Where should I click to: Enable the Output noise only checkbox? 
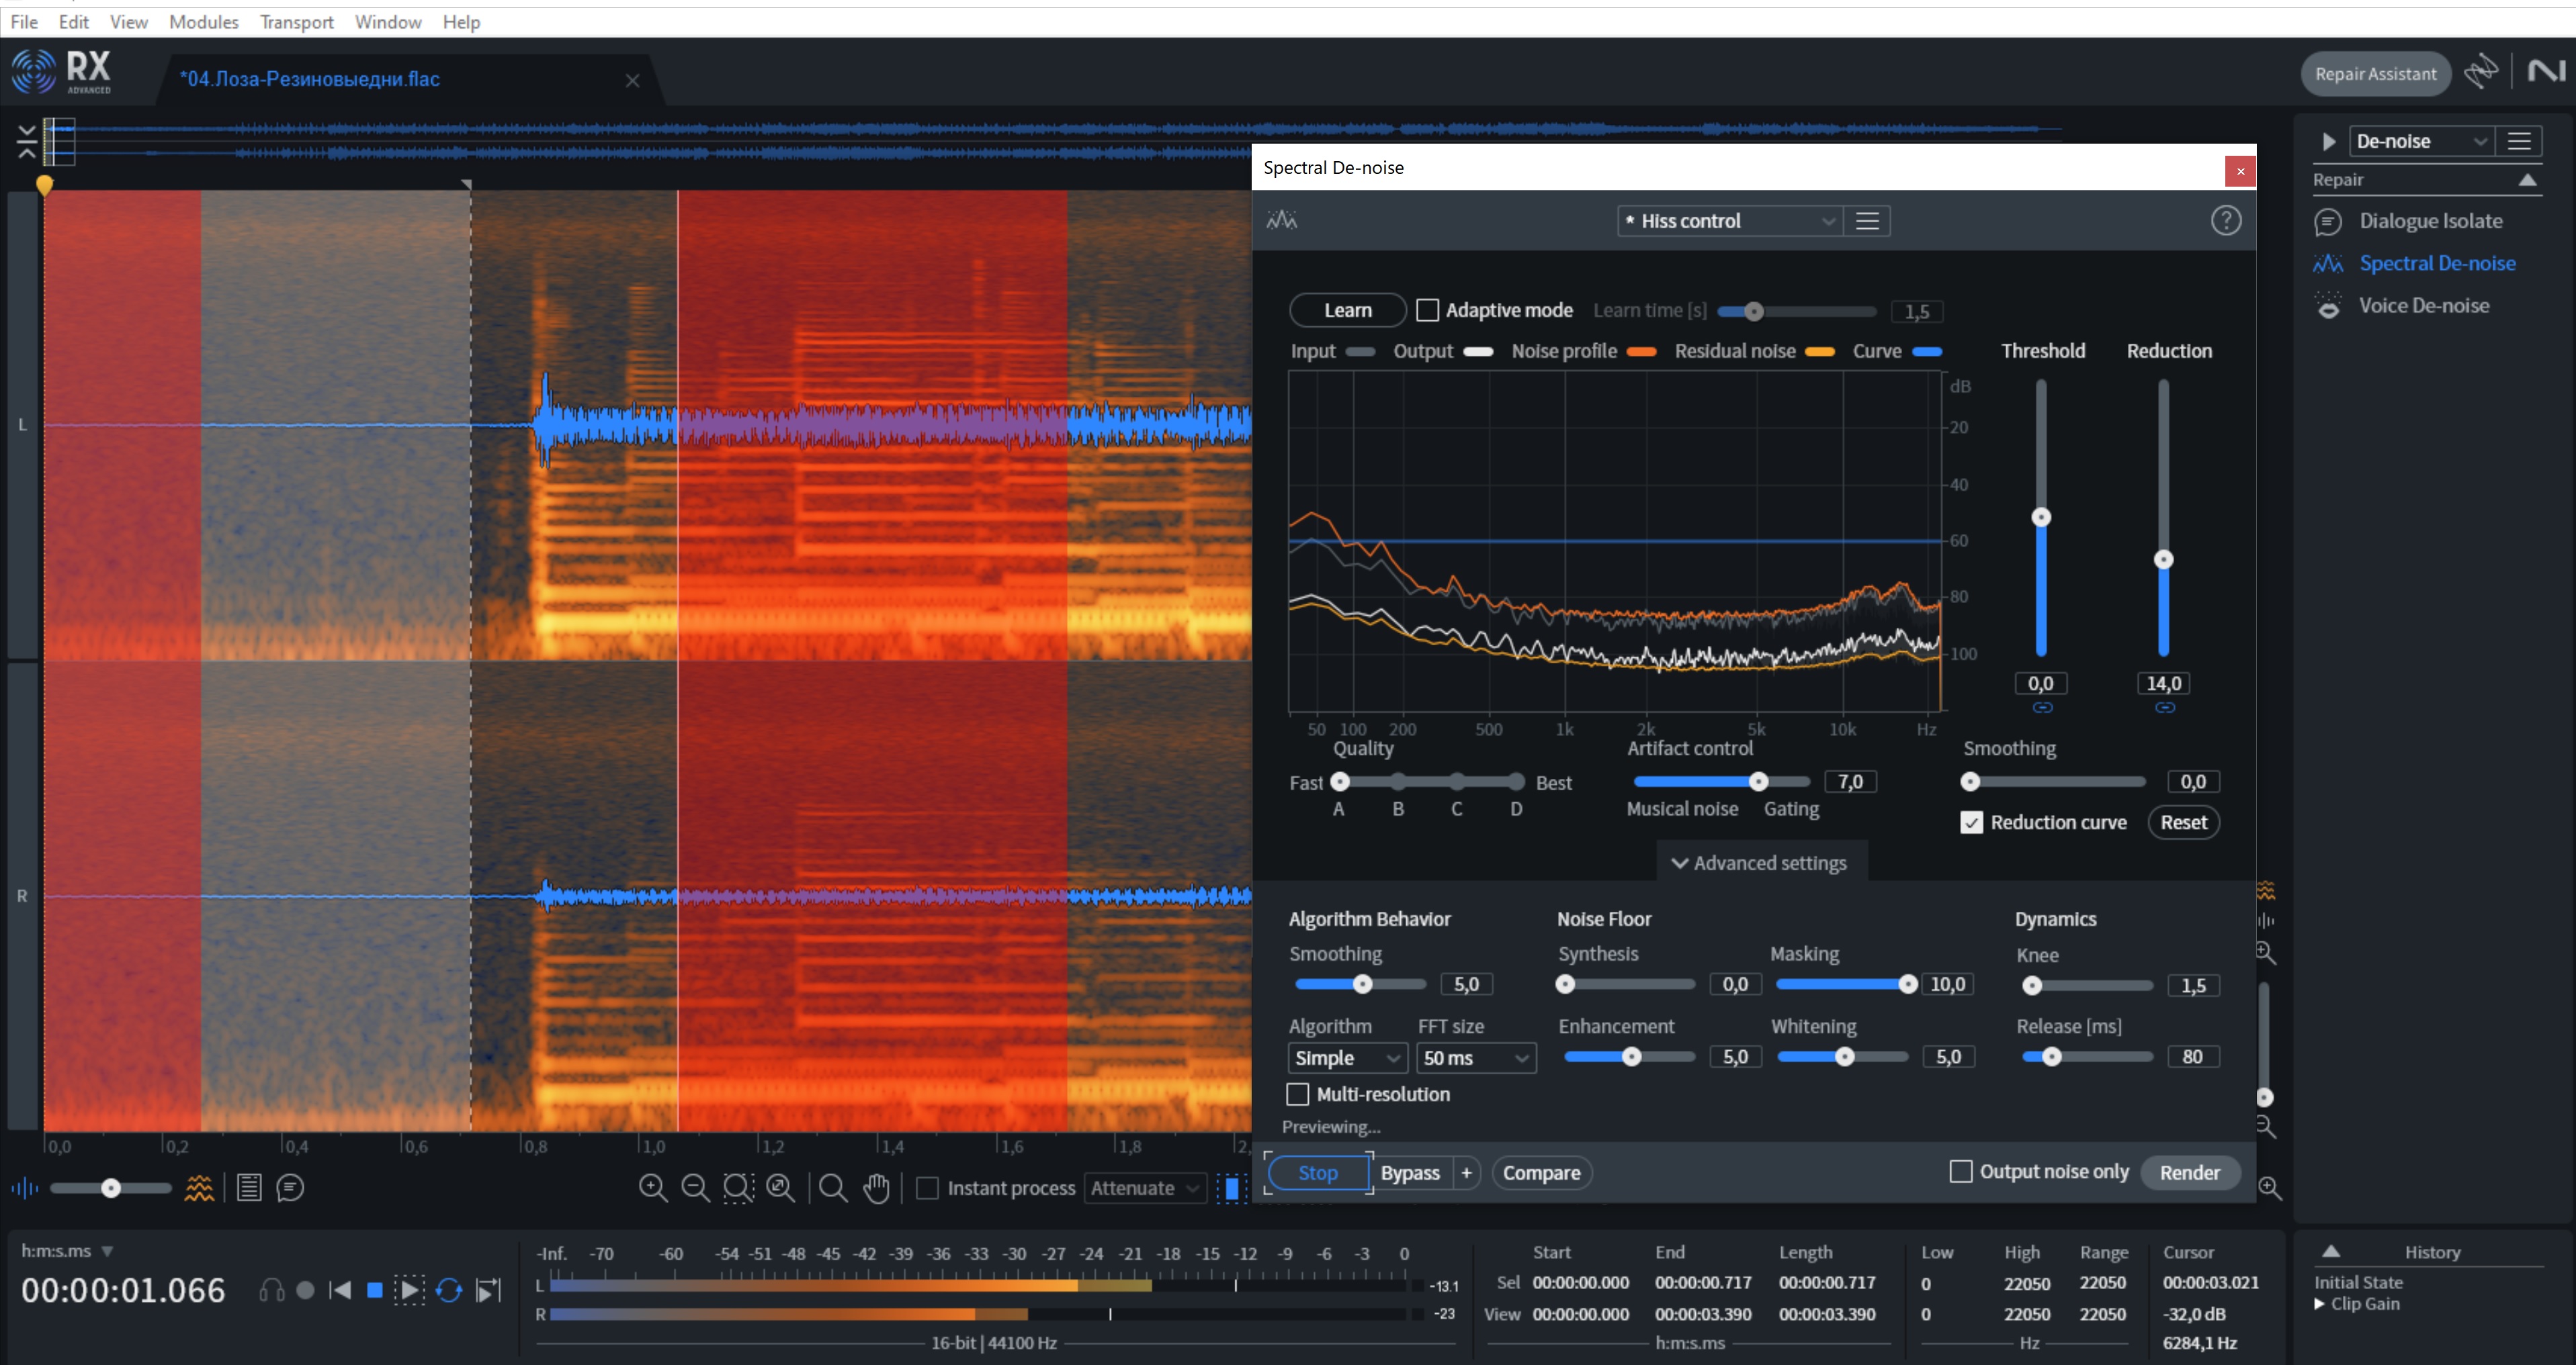(x=1961, y=1171)
